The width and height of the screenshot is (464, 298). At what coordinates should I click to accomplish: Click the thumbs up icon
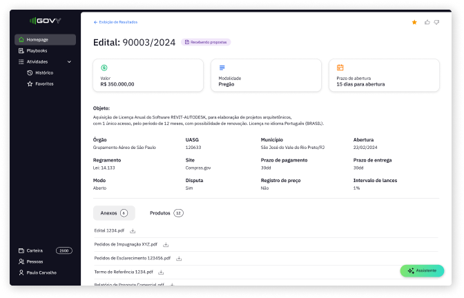tap(427, 22)
